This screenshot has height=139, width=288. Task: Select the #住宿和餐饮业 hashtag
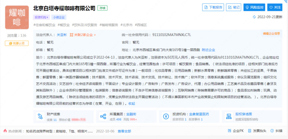44,25
